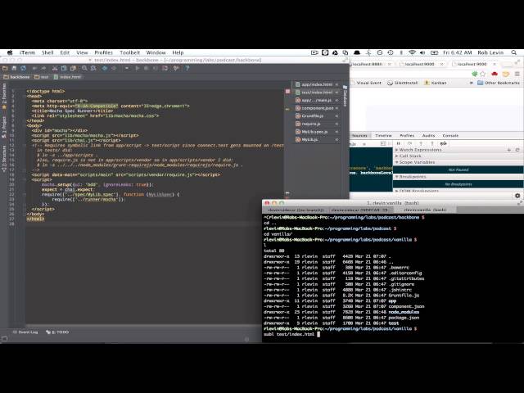Add a watch expression with plus icon
This screenshot has height=393, width=524.
click(x=509, y=150)
